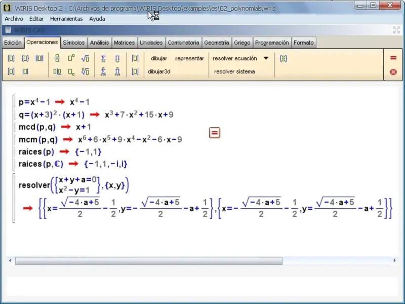Insert superscript power template icon
Screen dimensions: 405x304
pyautogui.click(x=71, y=58)
